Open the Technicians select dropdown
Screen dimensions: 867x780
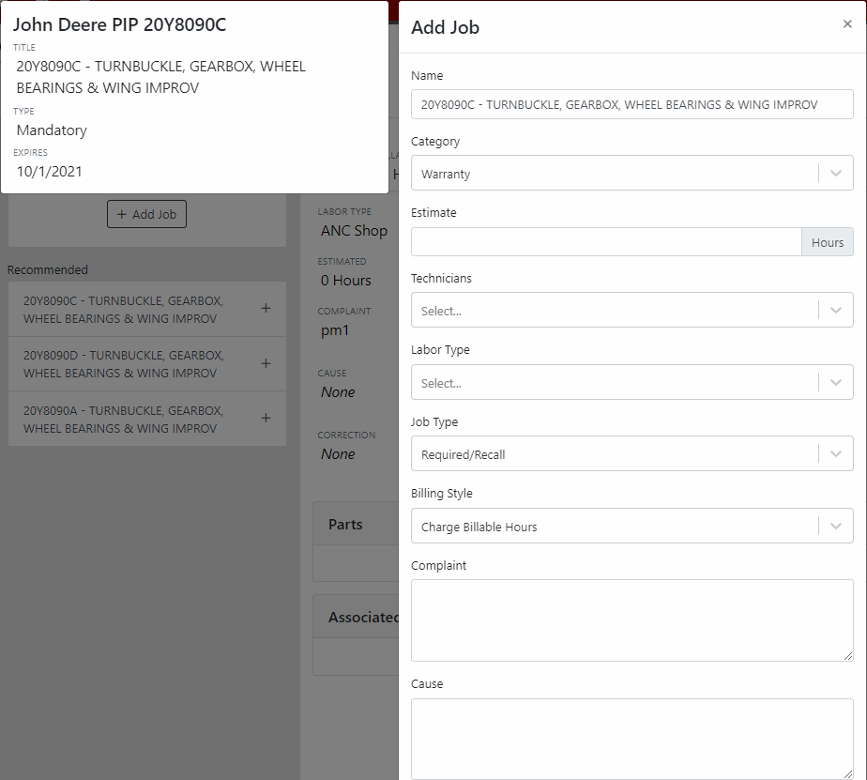(632, 310)
